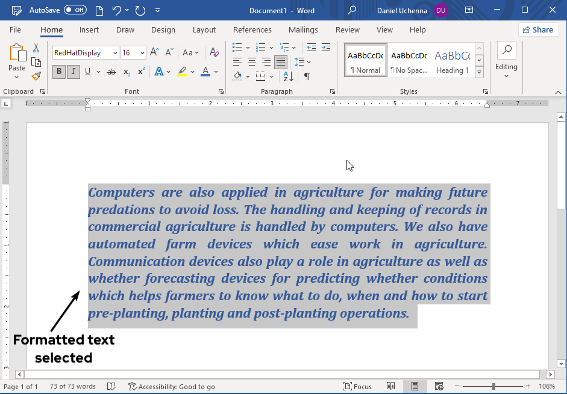This screenshot has width=567, height=394.
Task: Apply the Heading 1 style
Action: [452, 60]
